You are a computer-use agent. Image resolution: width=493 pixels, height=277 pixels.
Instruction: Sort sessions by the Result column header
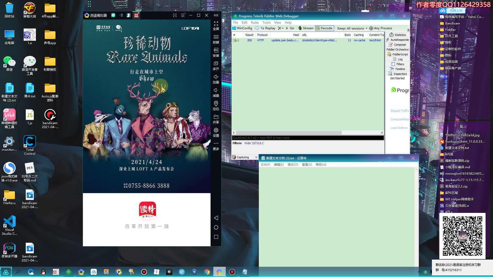(249, 35)
